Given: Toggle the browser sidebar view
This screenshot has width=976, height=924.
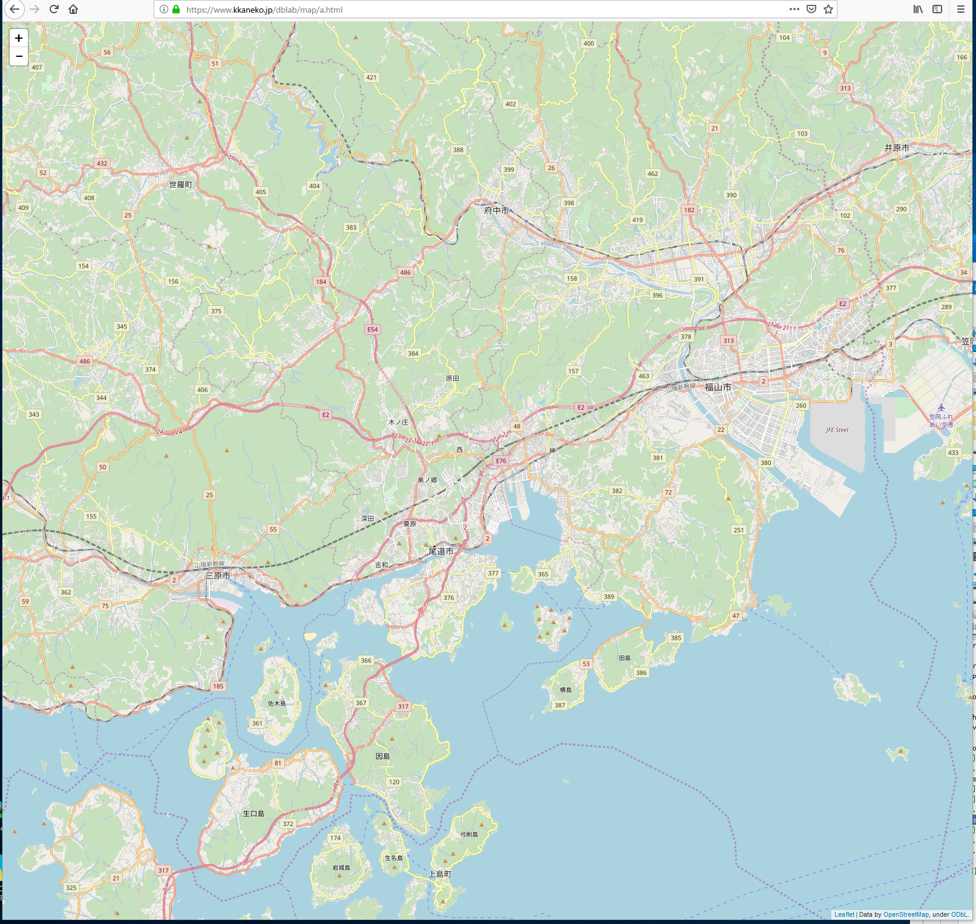Looking at the screenshot, I should (937, 9).
